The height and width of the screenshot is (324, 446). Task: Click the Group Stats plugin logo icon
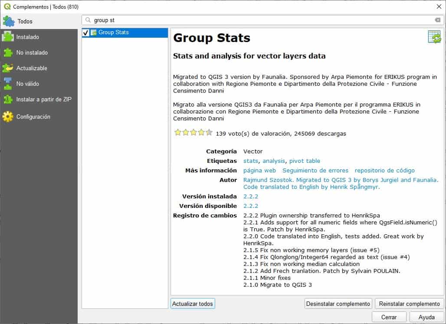pos(434,37)
